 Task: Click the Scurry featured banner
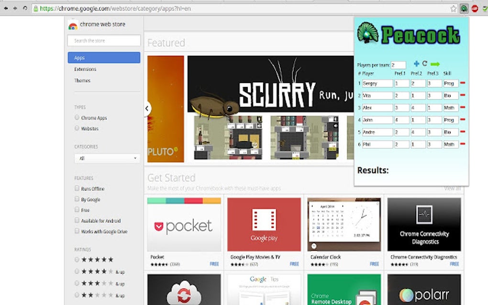(x=270, y=109)
